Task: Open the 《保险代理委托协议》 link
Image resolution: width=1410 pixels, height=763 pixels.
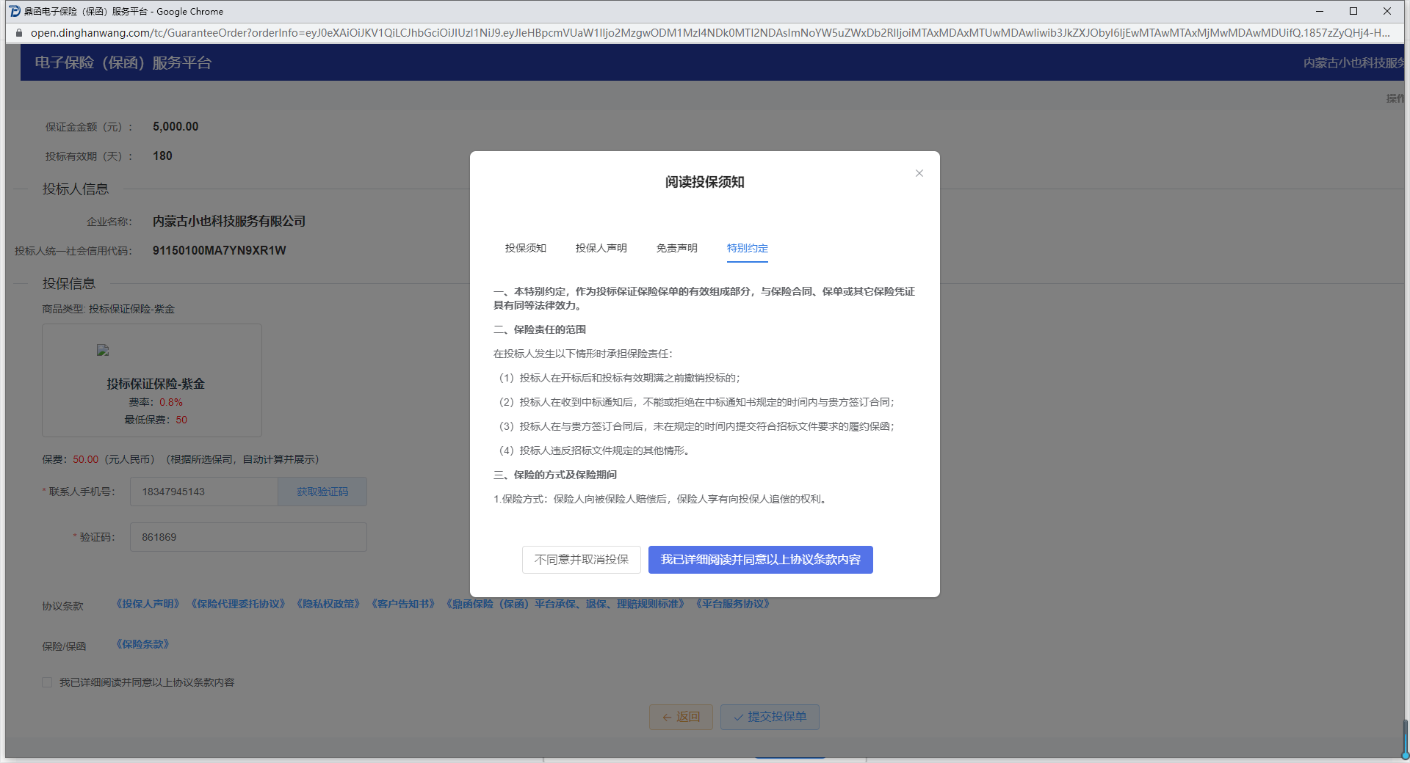Action: click(239, 604)
